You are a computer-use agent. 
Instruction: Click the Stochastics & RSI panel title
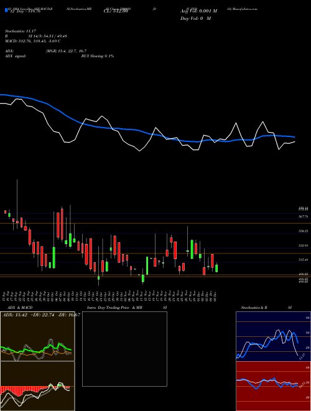[266, 308]
